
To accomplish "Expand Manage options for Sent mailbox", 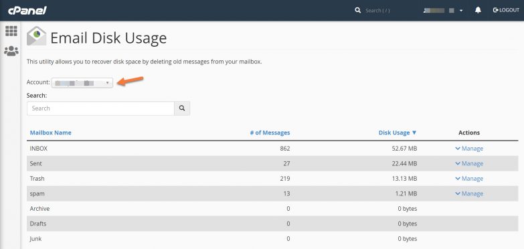I will click(469, 163).
